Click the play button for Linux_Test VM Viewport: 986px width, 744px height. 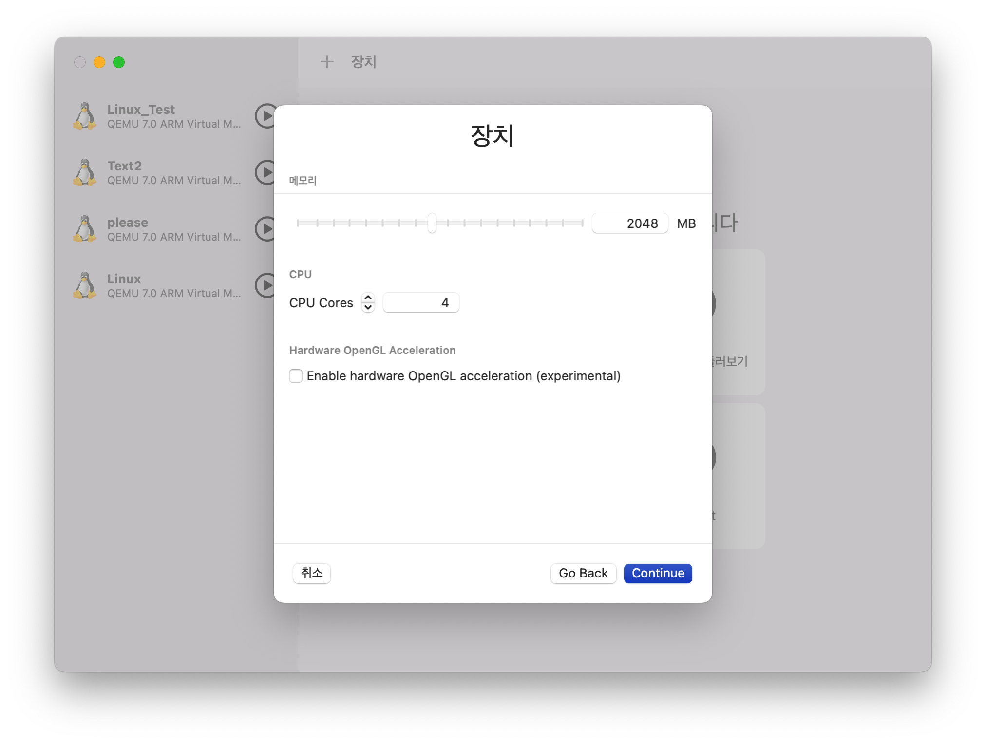click(x=265, y=116)
